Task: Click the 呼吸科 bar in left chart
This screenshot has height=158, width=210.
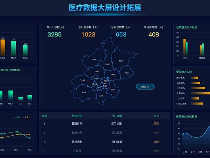Action: coord(11,96)
